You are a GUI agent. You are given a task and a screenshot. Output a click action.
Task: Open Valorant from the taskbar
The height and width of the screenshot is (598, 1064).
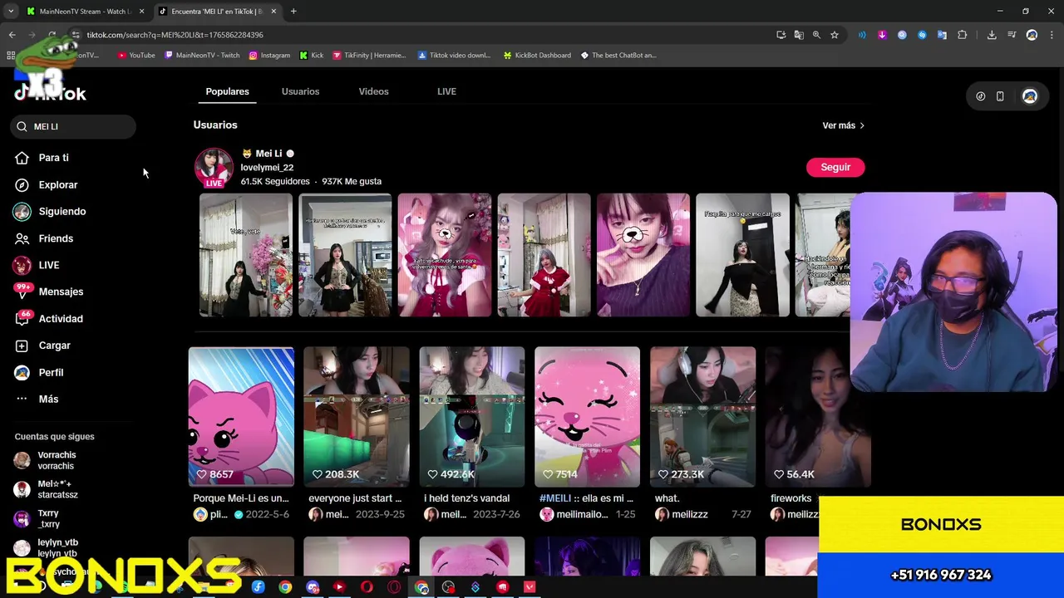point(530,587)
